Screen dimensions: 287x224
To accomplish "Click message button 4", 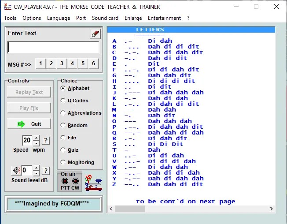I will pos(72,63).
